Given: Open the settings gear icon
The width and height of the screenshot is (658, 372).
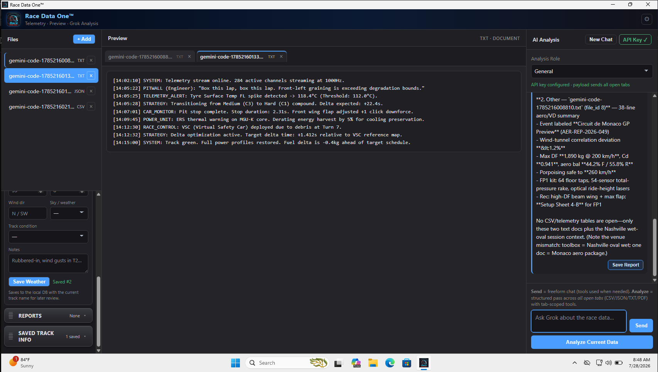Looking at the screenshot, I should point(647,19).
